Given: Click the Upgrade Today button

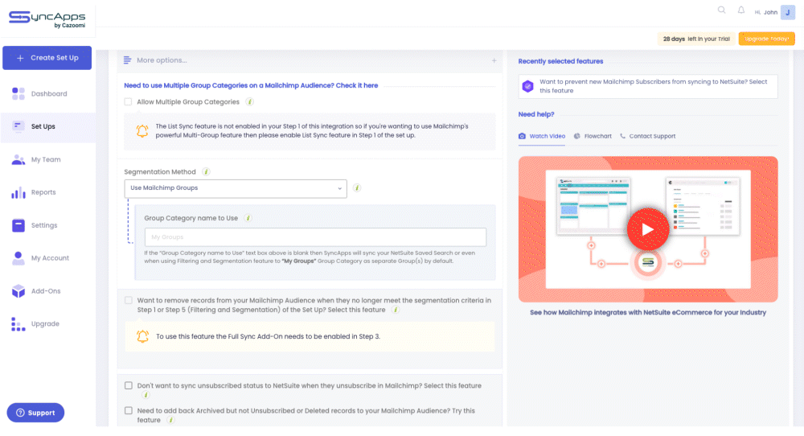Looking at the screenshot, I should [766, 39].
